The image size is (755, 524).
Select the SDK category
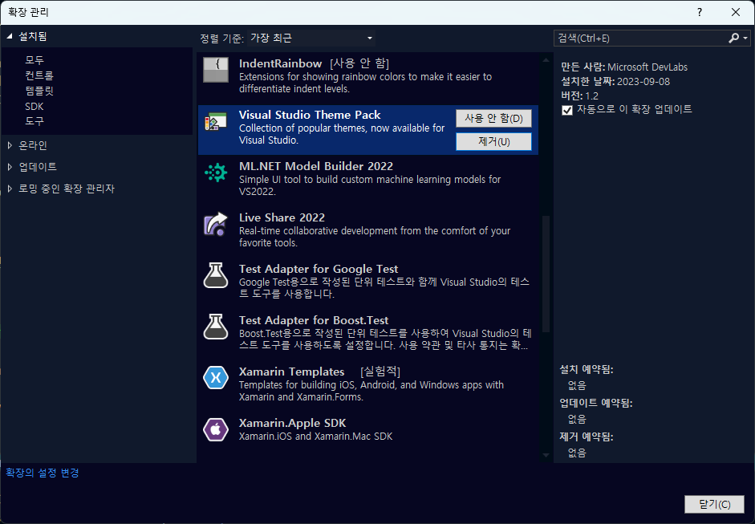(x=35, y=106)
